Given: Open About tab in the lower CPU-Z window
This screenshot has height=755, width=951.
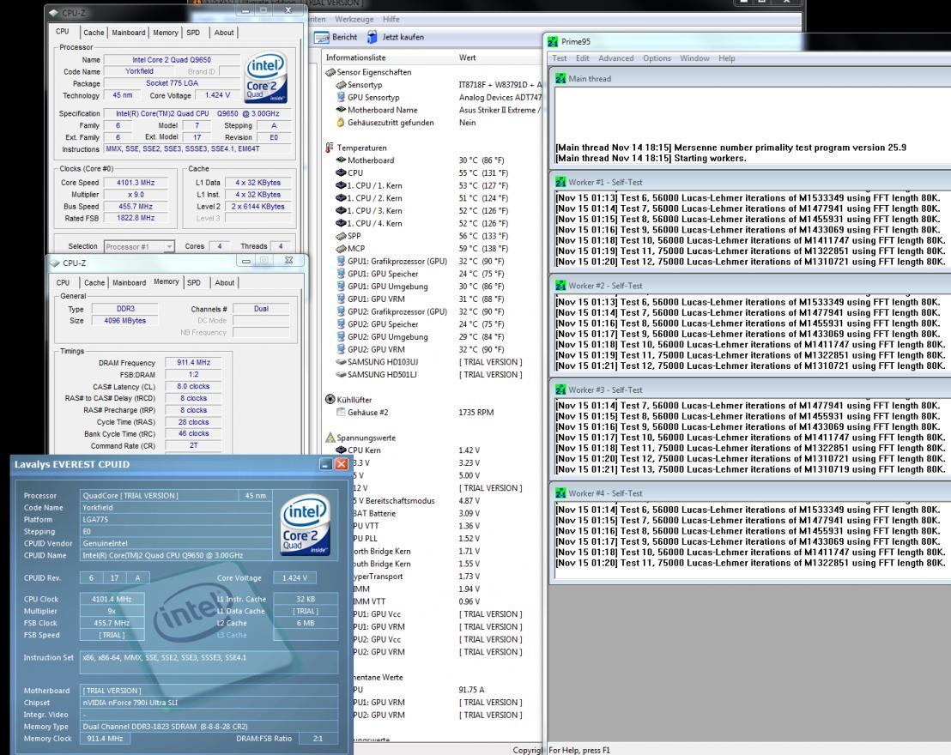Looking at the screenshot, I should (x=224, y=282).
